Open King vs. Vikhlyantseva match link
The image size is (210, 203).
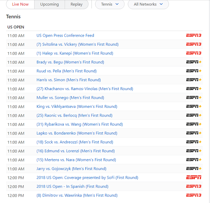[77, 107]
